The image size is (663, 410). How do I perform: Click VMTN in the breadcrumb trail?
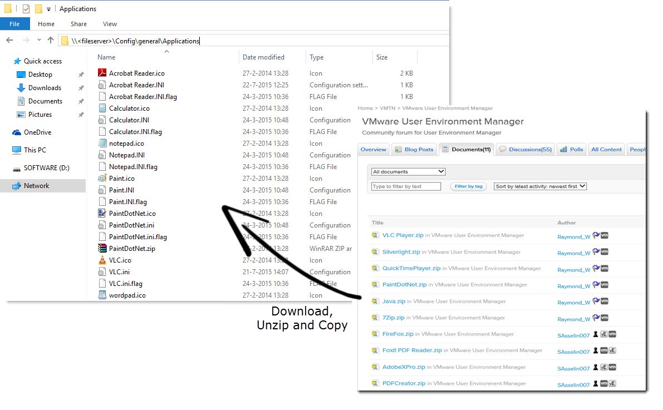pos(387,108)
